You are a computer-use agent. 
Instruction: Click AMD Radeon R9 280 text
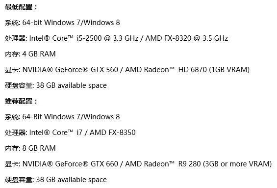[x=163, y=164]
